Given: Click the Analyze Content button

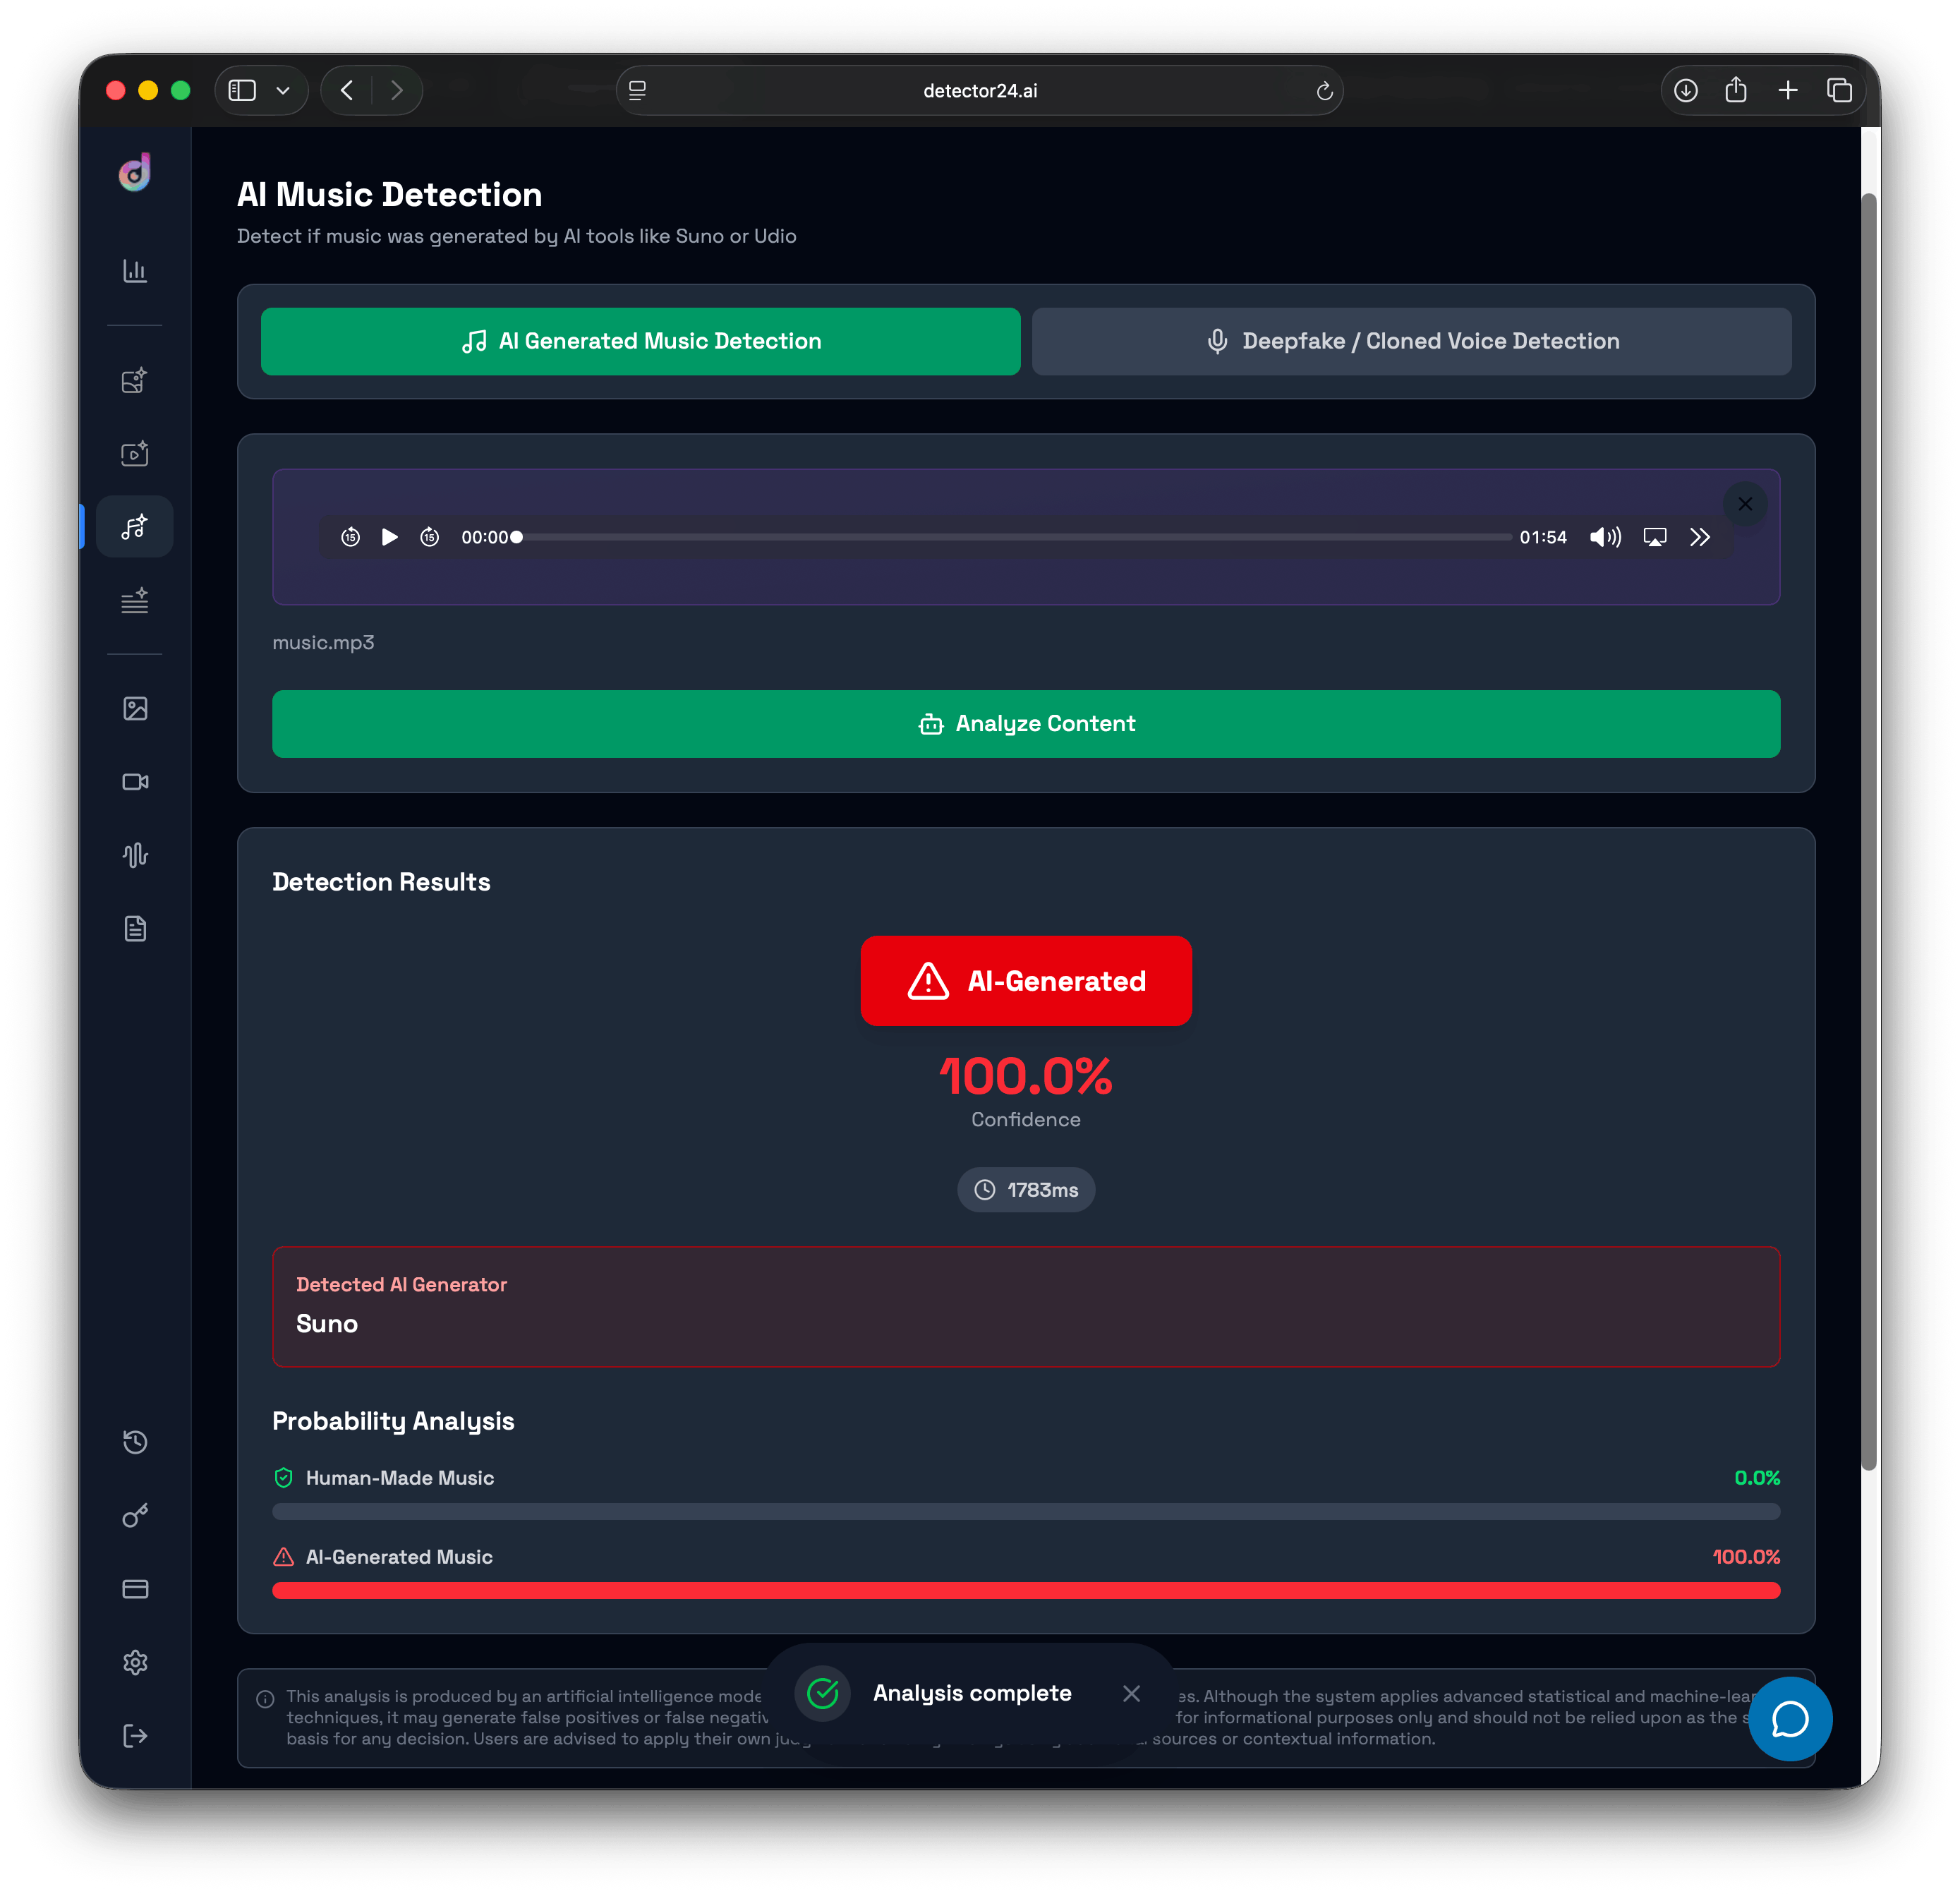Looking at the screenshot, I should tap(1026, 723).
